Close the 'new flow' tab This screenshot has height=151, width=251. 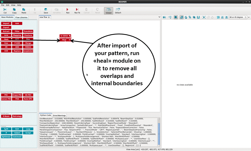(49, 17)
